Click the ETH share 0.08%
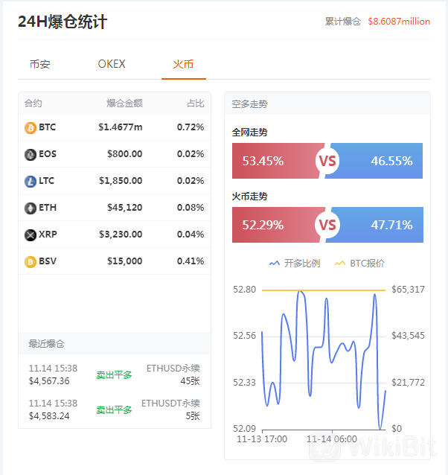Image resolution: width=448 pixels, height=475 pixels. 191,208
